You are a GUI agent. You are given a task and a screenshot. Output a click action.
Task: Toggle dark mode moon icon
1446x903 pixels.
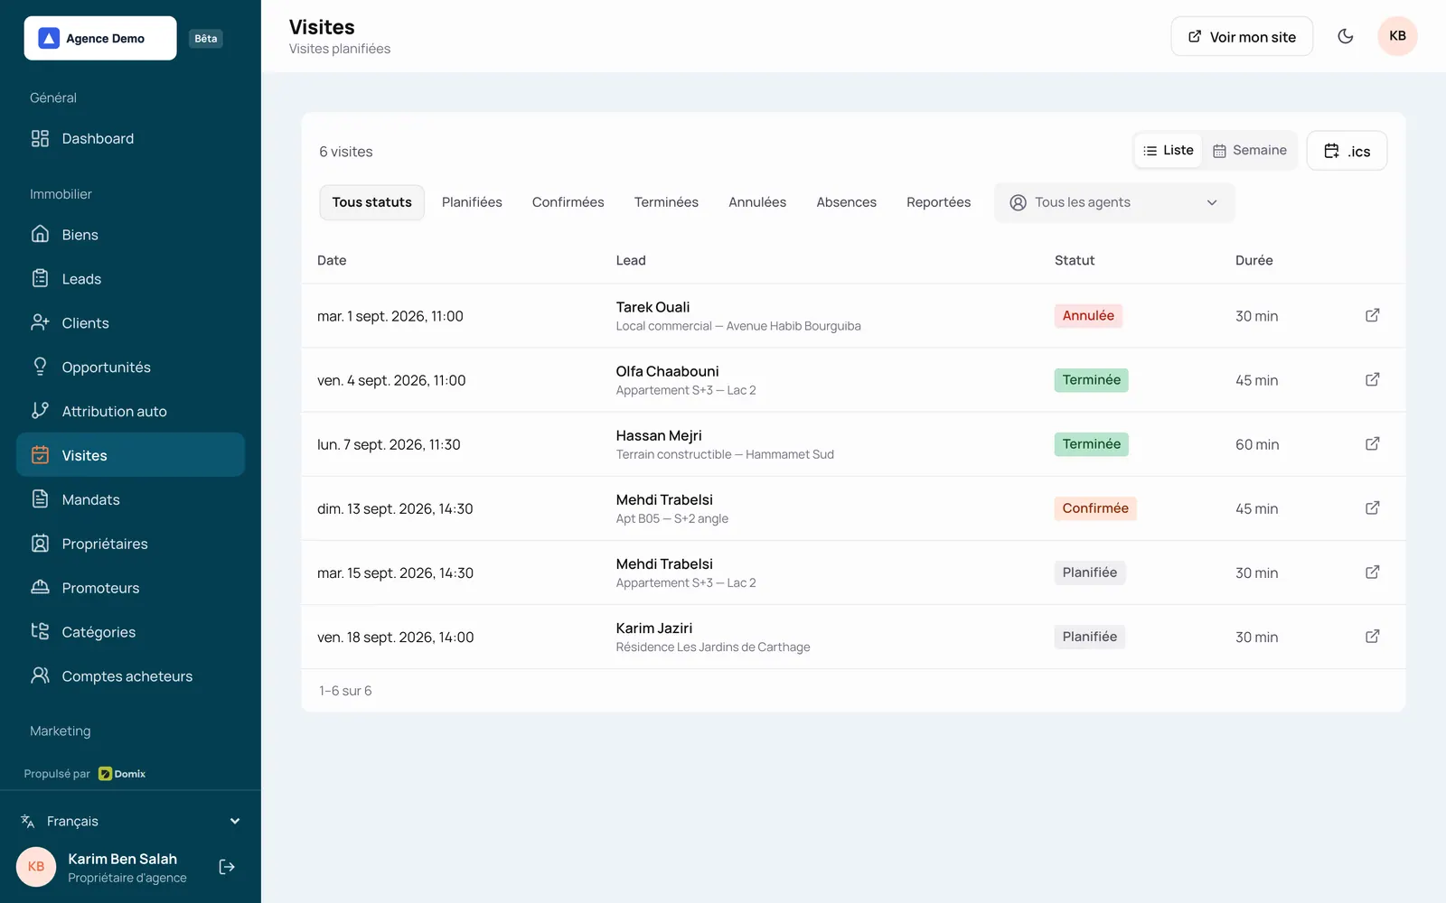coord(1345,36)
